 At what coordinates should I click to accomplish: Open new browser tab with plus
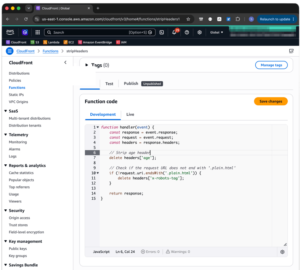98,8
